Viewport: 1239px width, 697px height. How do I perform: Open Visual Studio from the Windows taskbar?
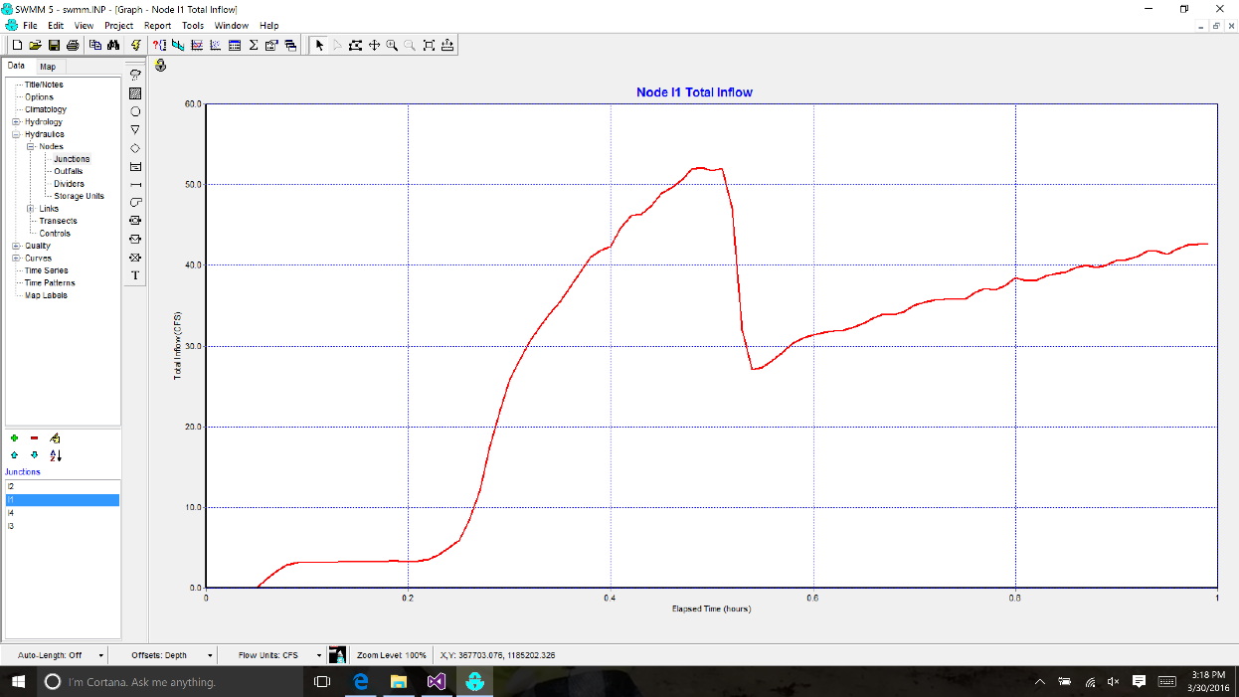pyautogui.click(x=436, y=682)
